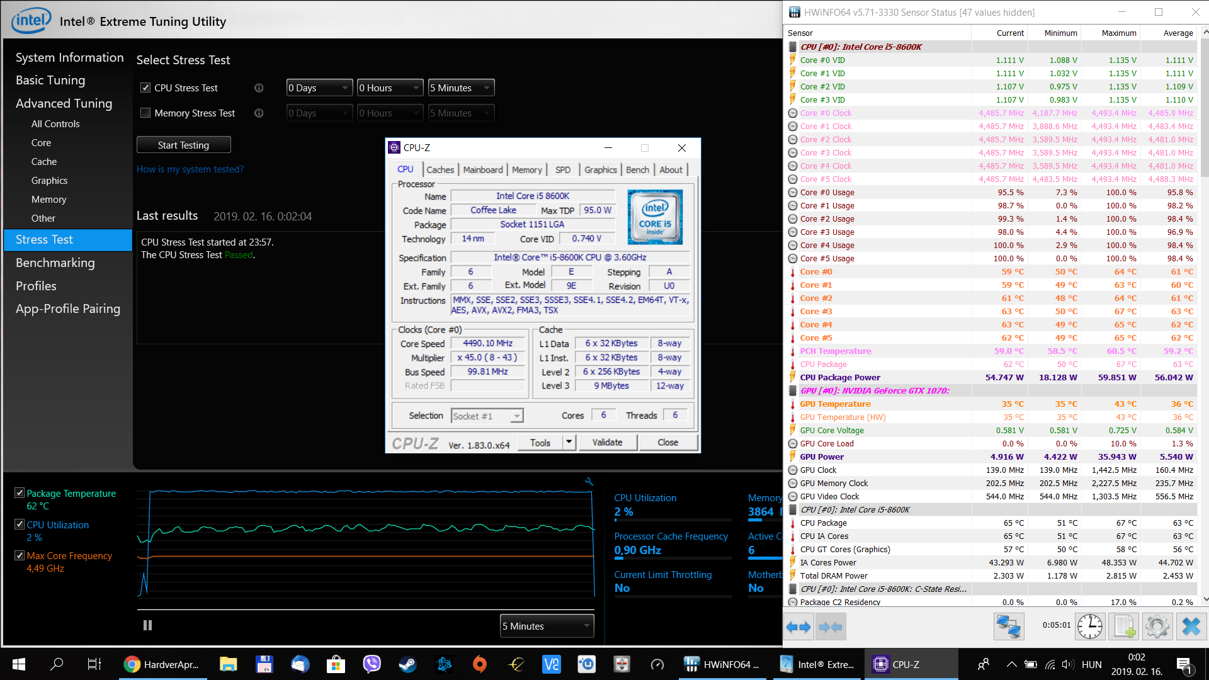Open HWiNFO sensor settings gear
This screenshot has width=1209, height=680.
point(1157,626)
